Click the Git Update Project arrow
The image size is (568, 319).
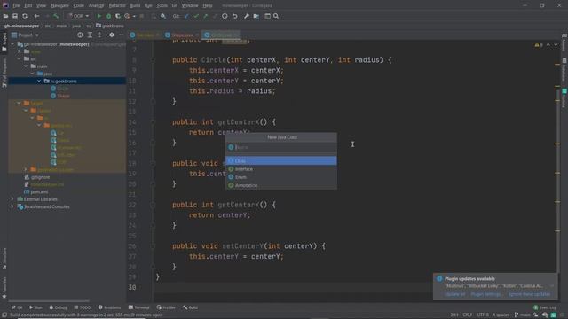coord(186,16)
